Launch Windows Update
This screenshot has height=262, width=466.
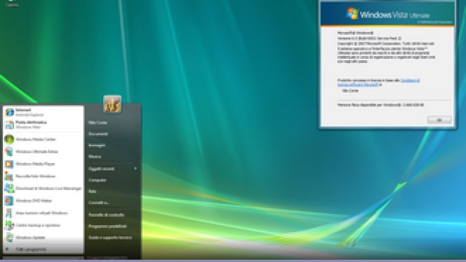[43, 238]
